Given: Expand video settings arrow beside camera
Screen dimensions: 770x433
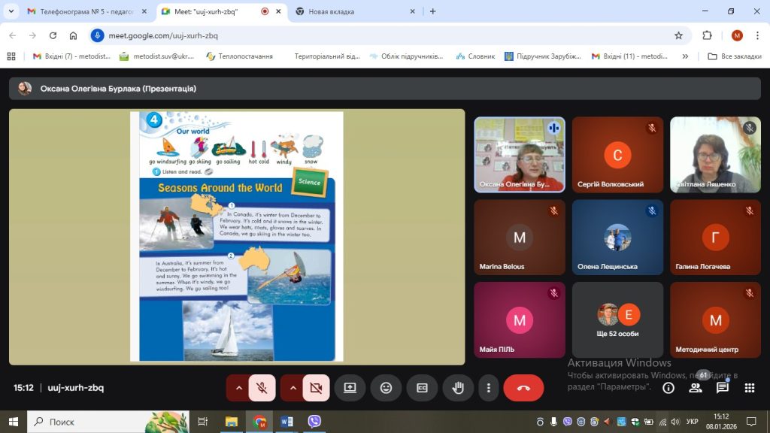Looking at the screenshot, I should (x=293, y=388).
